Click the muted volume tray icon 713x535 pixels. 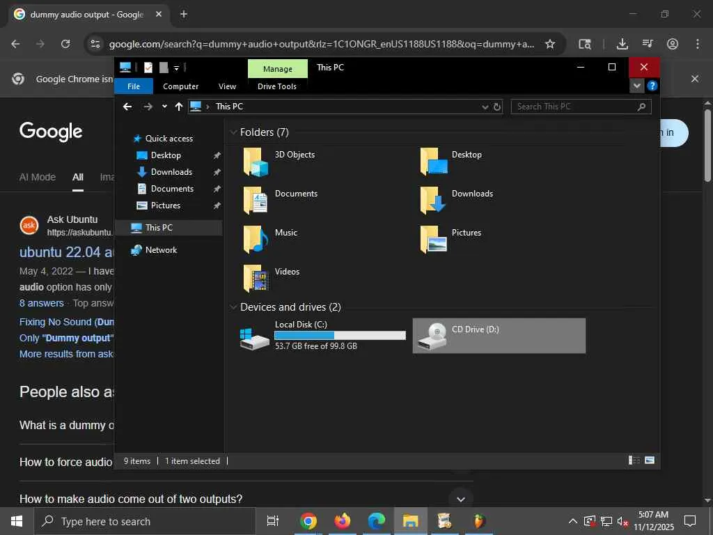pyautogui.click(x=623, y=521)
